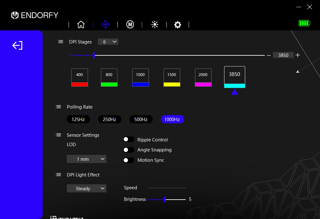Select the 400 DPI stage with red swatch
320x219 pixels.
click(x=79, y=77)
